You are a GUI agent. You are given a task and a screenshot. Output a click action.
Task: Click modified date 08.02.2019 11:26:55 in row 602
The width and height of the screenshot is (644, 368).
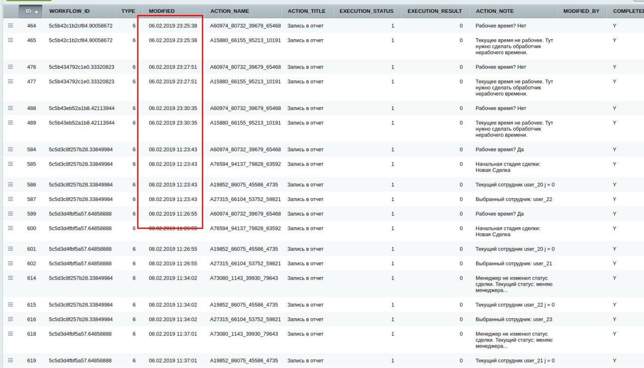[173, 263]
